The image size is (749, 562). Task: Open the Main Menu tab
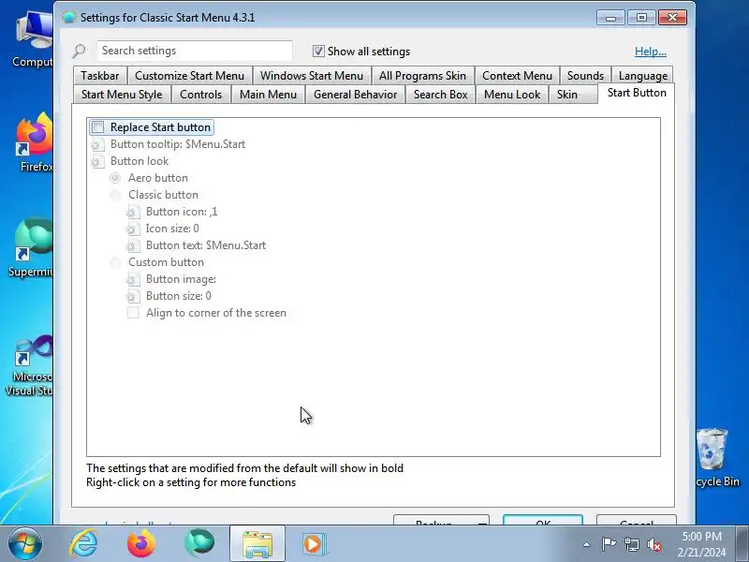[268, 95]
